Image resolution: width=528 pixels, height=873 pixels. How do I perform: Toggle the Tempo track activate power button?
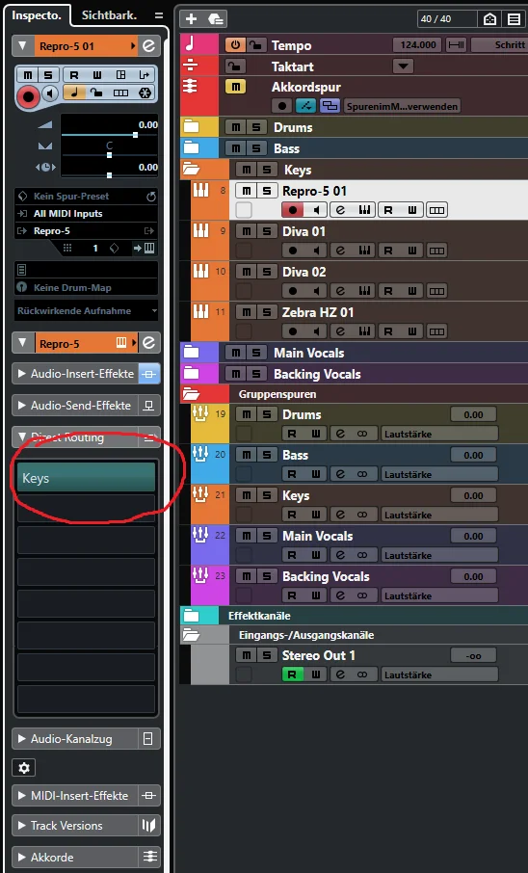[236, 45]
